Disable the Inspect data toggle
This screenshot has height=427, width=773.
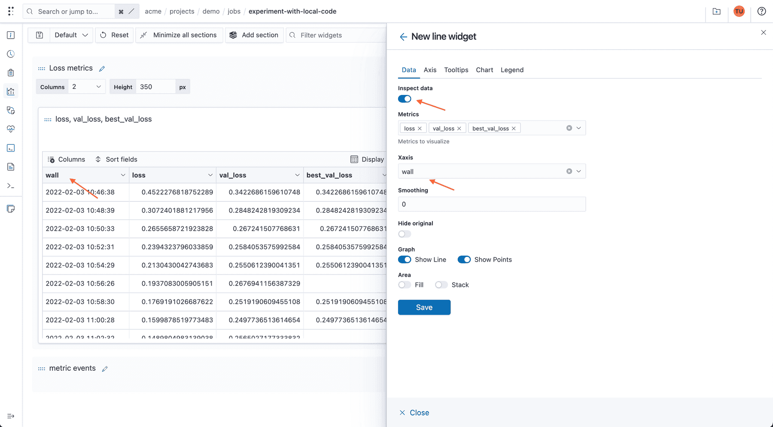405,99
